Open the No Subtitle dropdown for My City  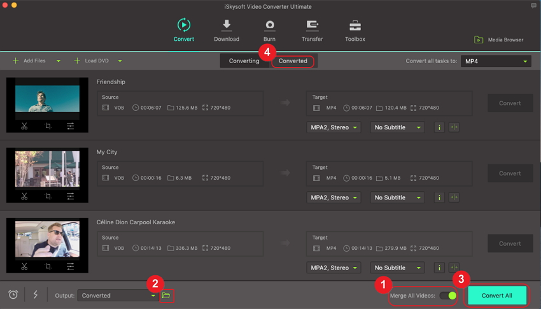[397, 198]
